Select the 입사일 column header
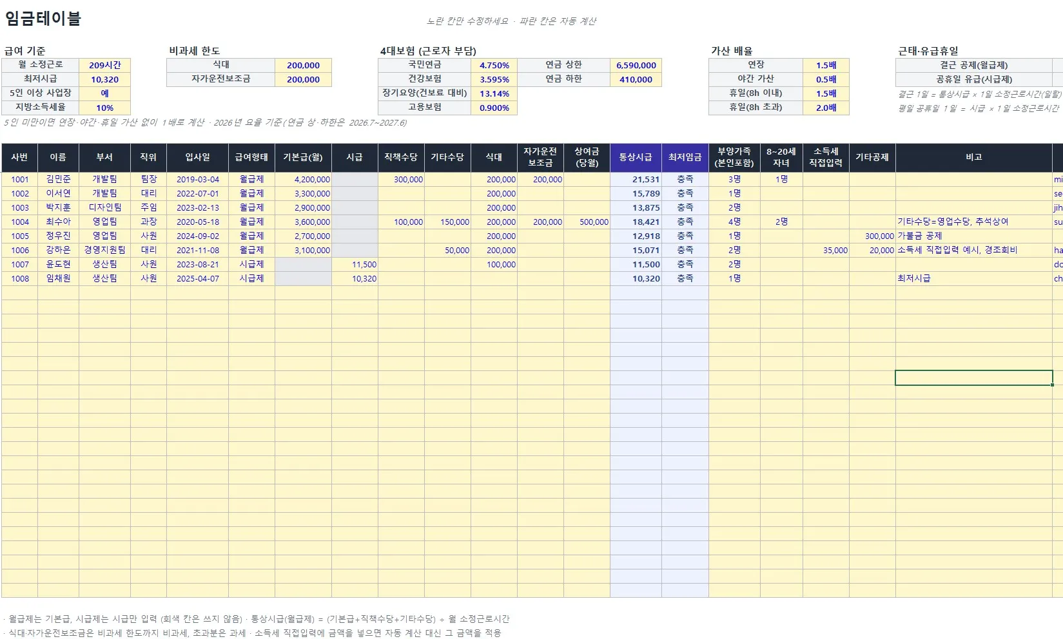This screenshot has width=1063, height=639. tap(197, 157)
